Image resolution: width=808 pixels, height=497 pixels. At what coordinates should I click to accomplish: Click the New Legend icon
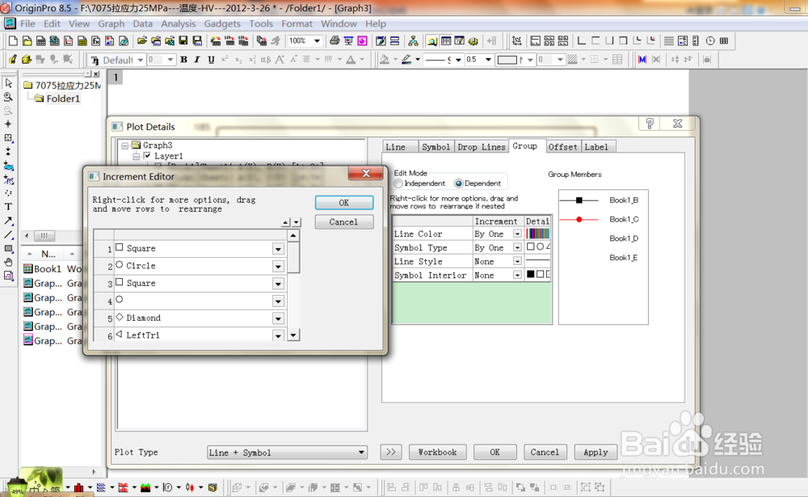pyautogui.click(x=682, y=40)
